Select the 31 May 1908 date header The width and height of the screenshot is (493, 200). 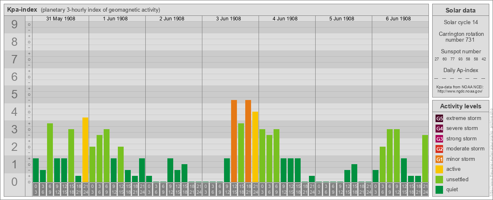pyautogui.click(x=61, y=19)
